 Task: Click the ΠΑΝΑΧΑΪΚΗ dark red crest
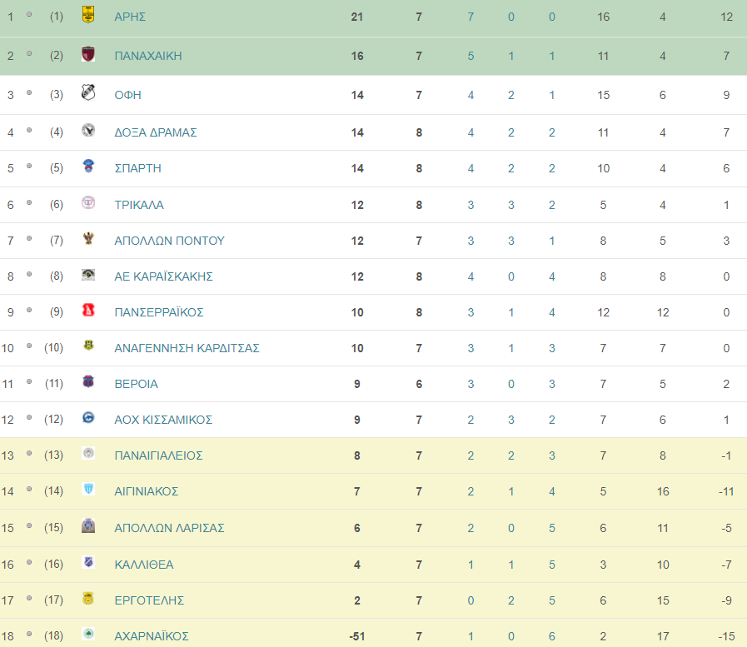88,54
